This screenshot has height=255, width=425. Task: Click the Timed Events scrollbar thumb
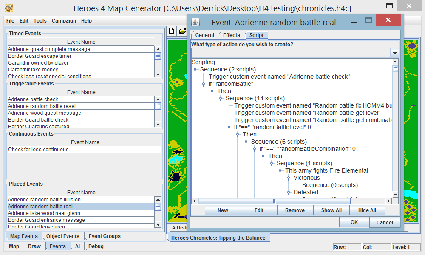click(x=158, y=56)
